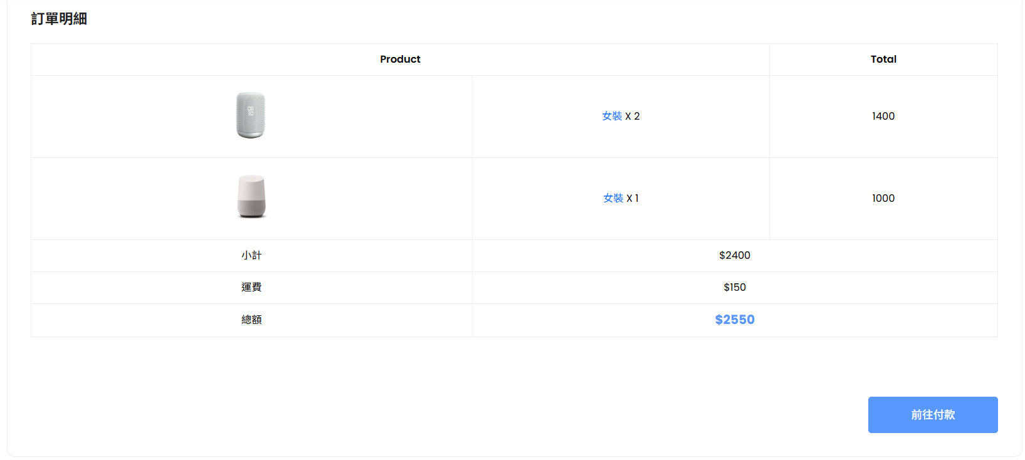Click the blue $2550 grand total
This screenshot has width=1025, height=460.
[x=735, y=320]
